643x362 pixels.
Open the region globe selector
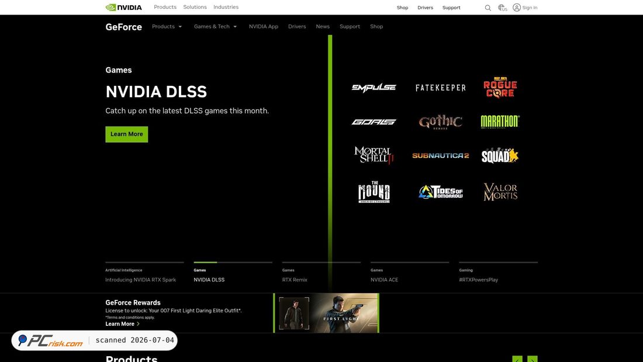(x=502, y=8)
